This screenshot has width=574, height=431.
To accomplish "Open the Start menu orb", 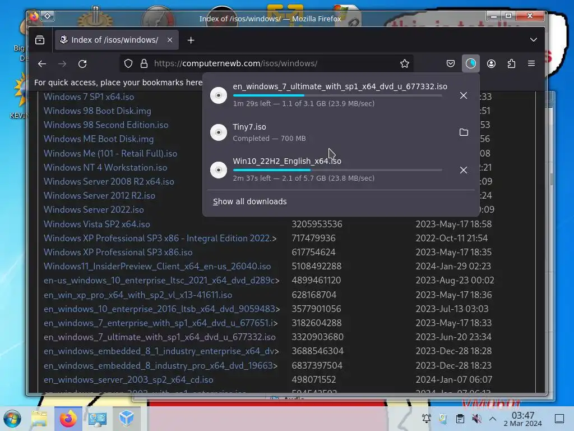I will pos(12,419).
